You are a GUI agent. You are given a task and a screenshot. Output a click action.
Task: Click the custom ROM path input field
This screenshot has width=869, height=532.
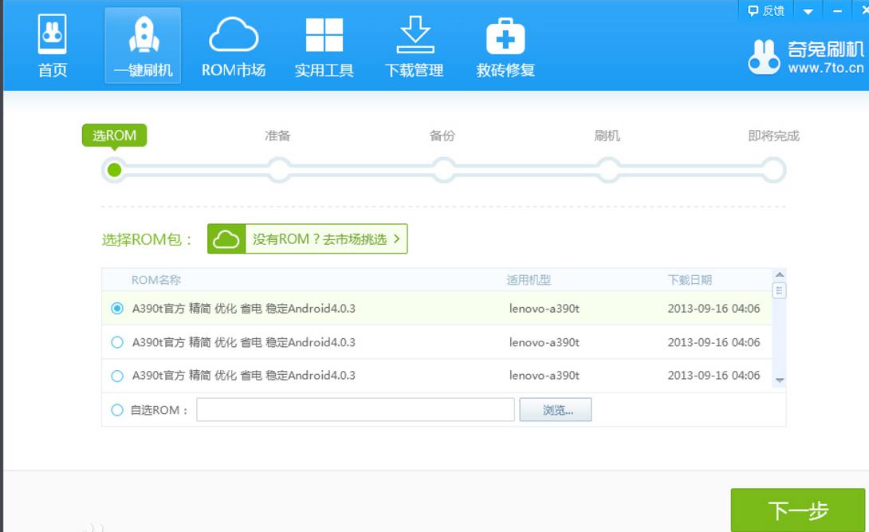click(x=355, y=410)
